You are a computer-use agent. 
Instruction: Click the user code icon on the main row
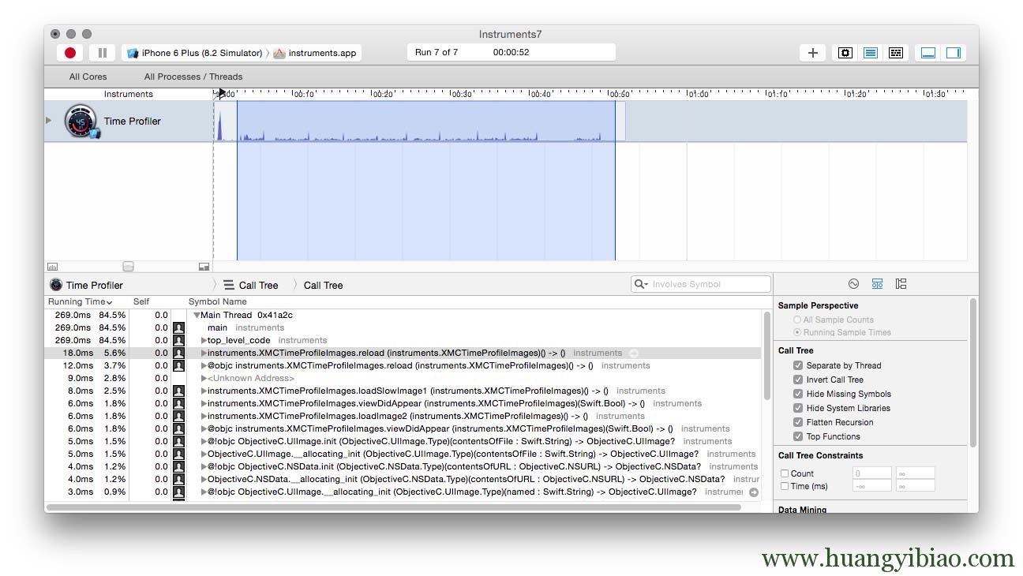178,327
